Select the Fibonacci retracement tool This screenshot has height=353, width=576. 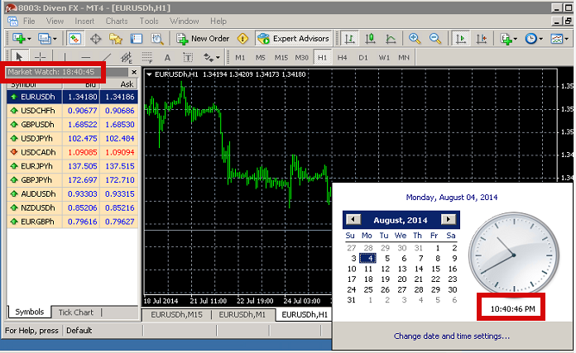[x=147, y=57]
